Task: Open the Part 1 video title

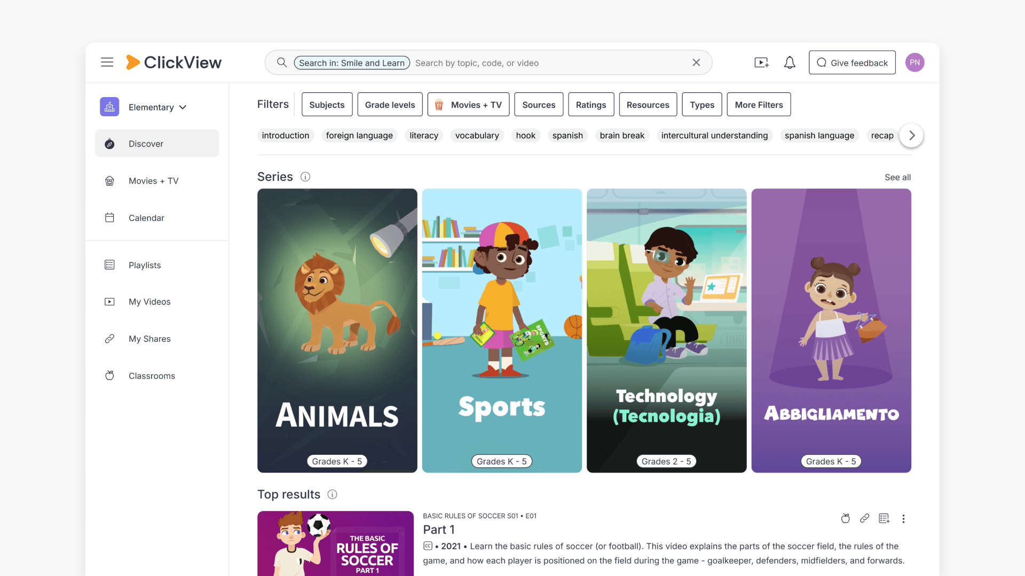Action: (439, 530)
